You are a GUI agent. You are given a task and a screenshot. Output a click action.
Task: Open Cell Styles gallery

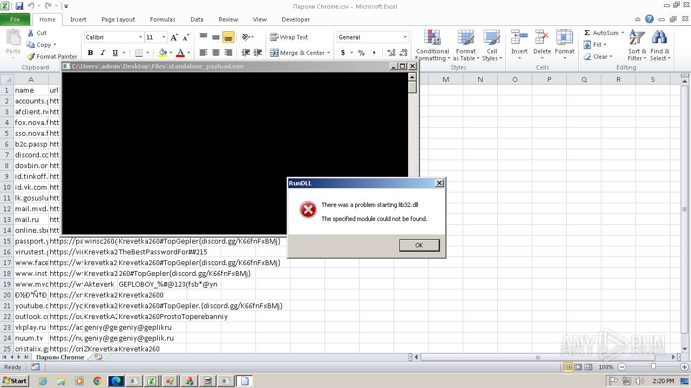pyautogui.click(x=492, y=46)
